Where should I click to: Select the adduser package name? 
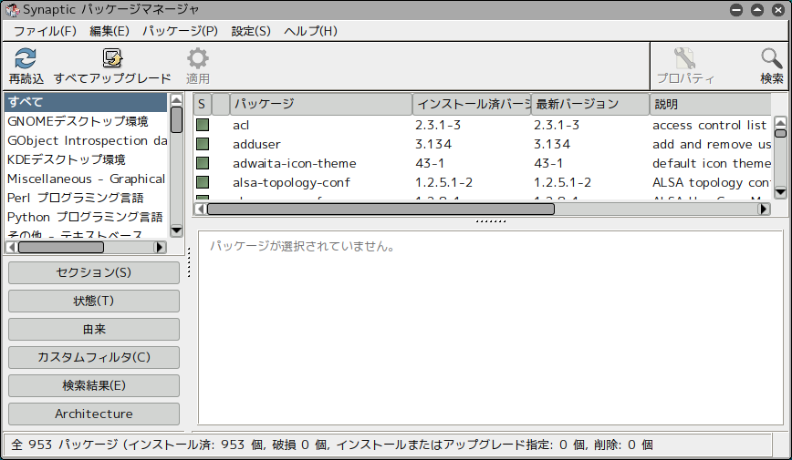[256, 144]
